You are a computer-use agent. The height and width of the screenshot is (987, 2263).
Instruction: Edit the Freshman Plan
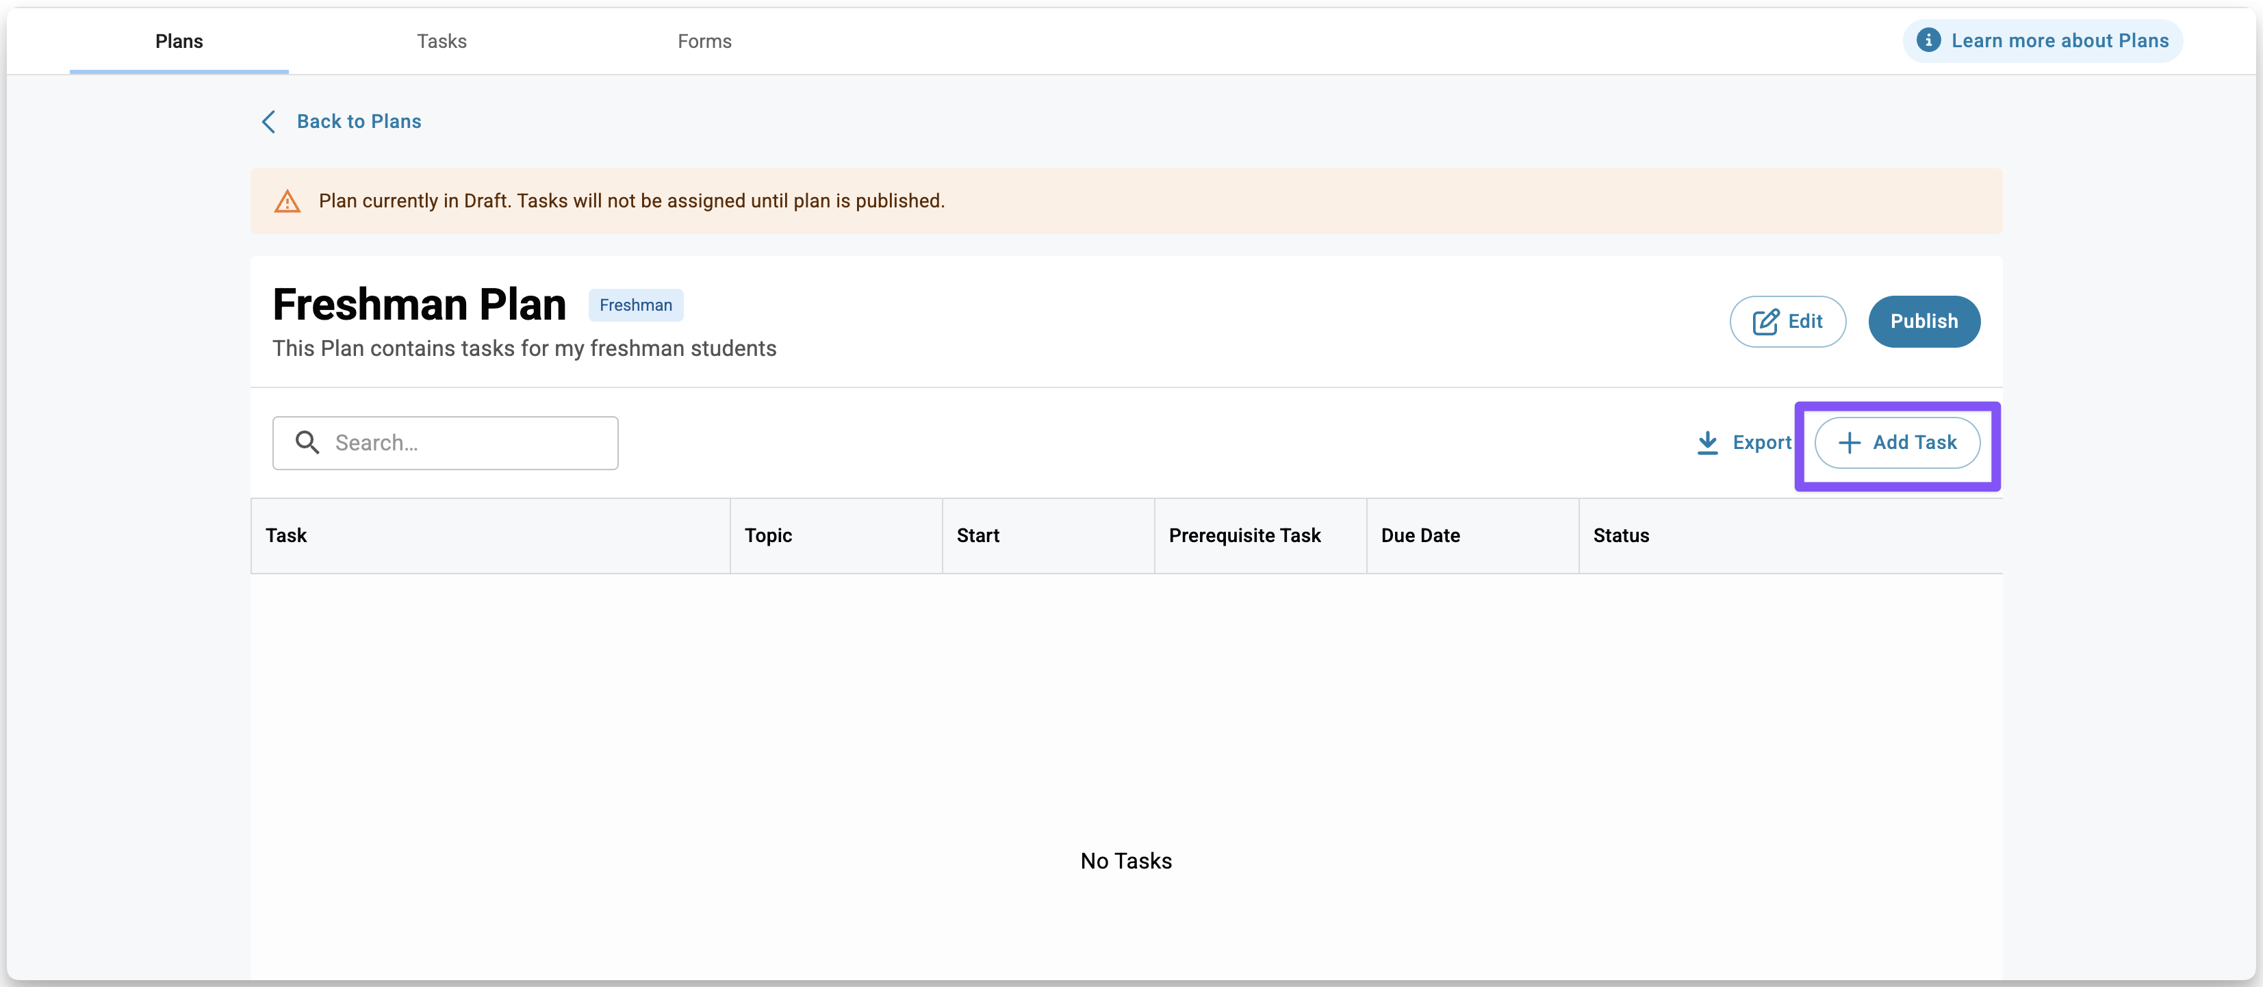[1787, 322]
